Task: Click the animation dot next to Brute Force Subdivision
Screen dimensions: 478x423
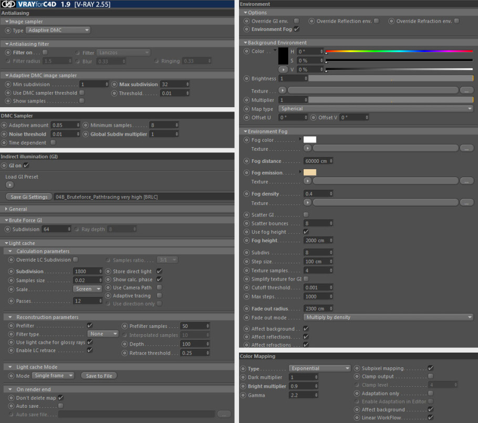Action: [x=8, y=229]
